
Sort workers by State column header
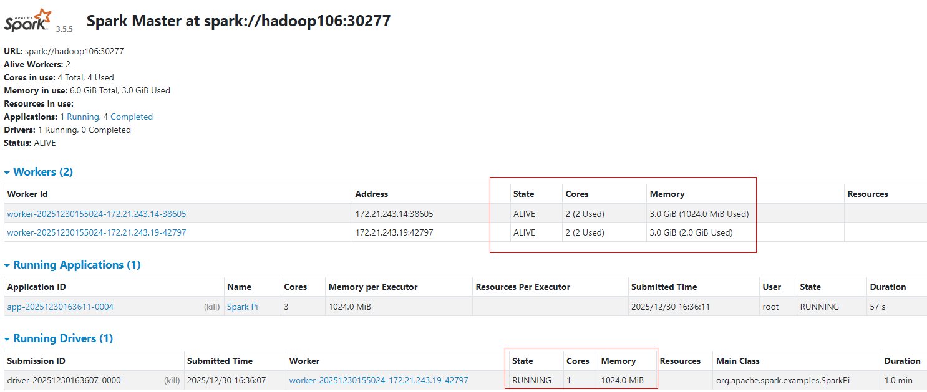pos(524,194)
